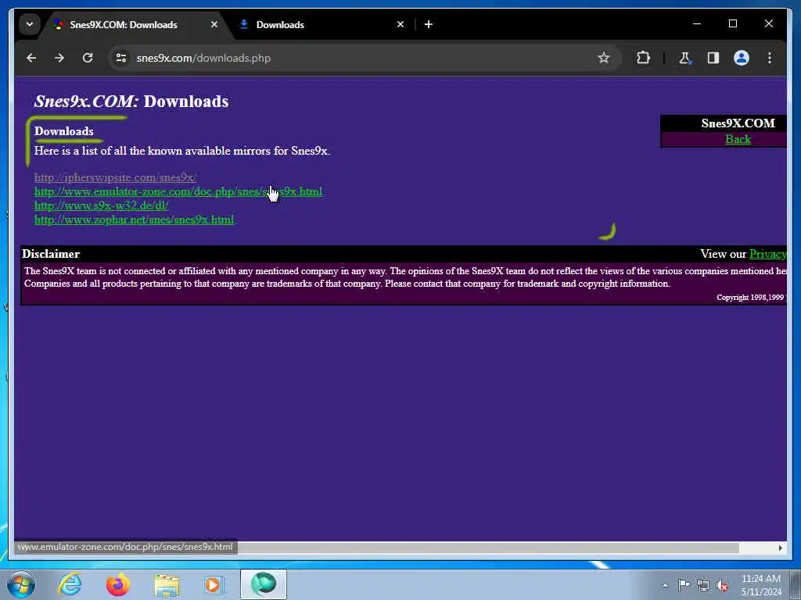This screenshot has width=801, height=600.
Task: Open the network tray icon
Action: [x=703, y=585]
